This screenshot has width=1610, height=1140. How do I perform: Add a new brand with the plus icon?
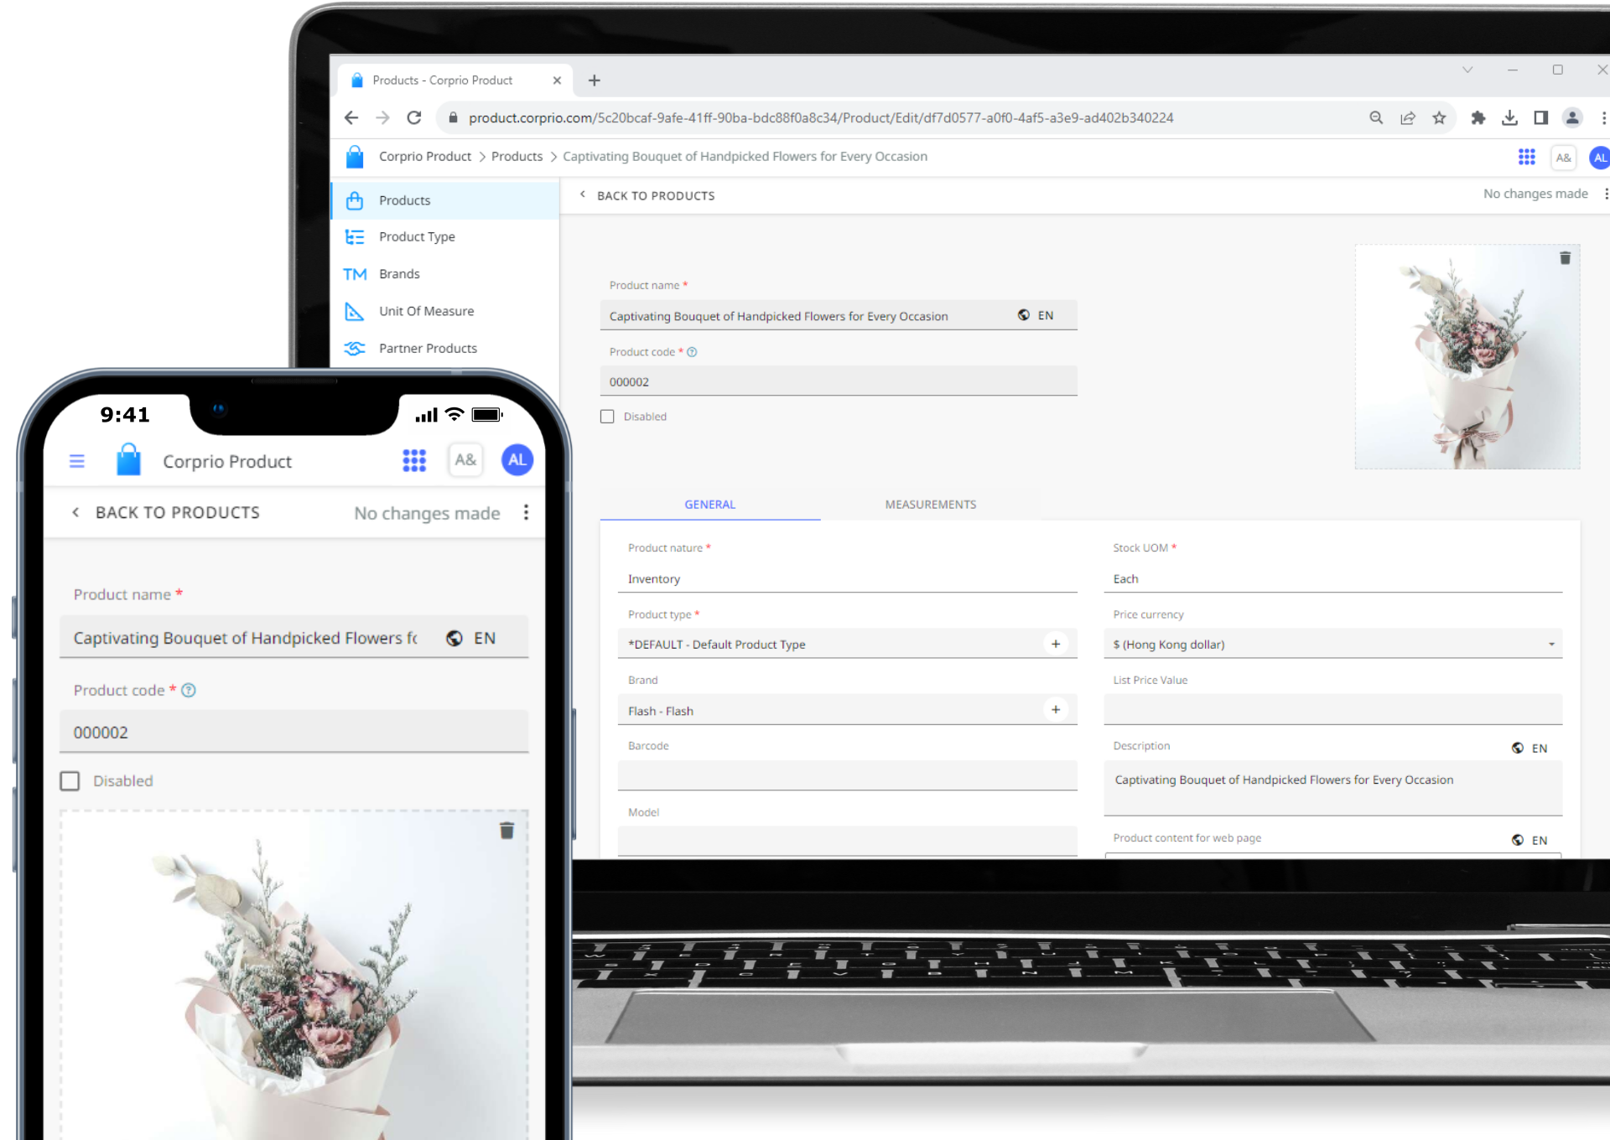coord(1056,710)
